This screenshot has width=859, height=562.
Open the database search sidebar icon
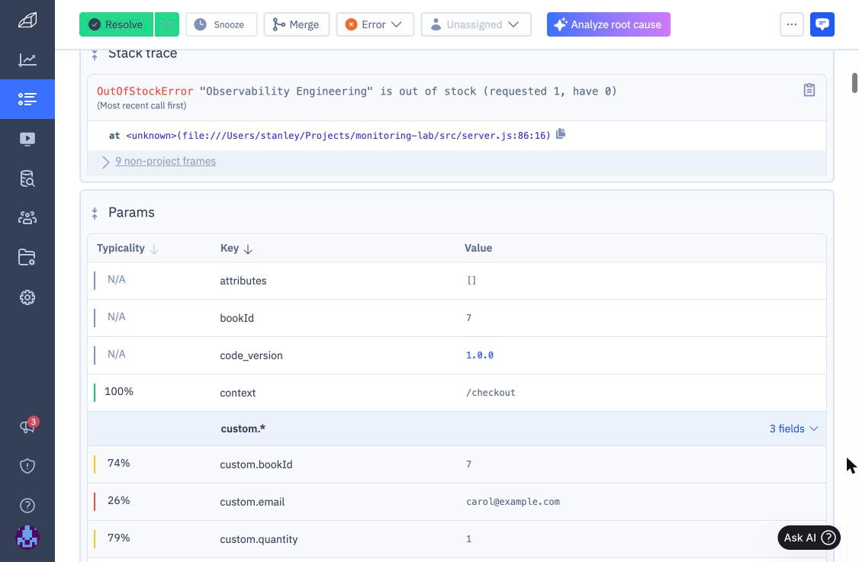pyautogui.click(x=27, y=178)
